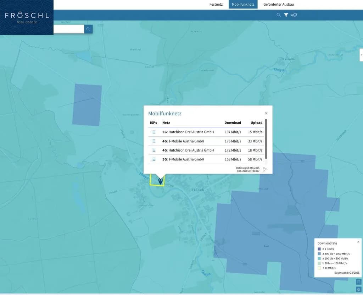Click the copyright info button at the map's lower right
The height and width of the screenshot is (295, 363).
[x=359, y=289]
